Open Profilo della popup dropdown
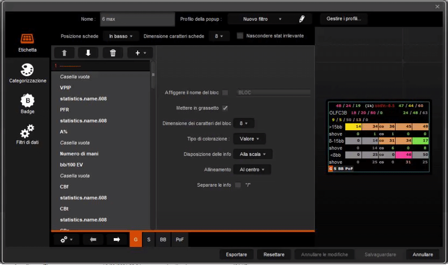Viewport: 448px width, 265px height. 262,19
